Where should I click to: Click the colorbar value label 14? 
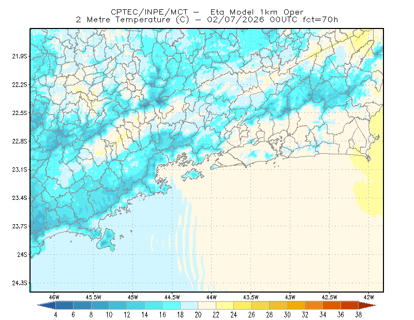[x=145, y=315]
